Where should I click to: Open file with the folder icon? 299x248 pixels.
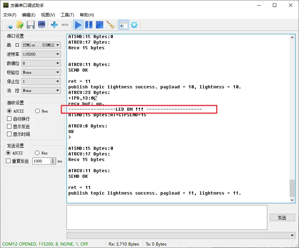click(20, 25)
